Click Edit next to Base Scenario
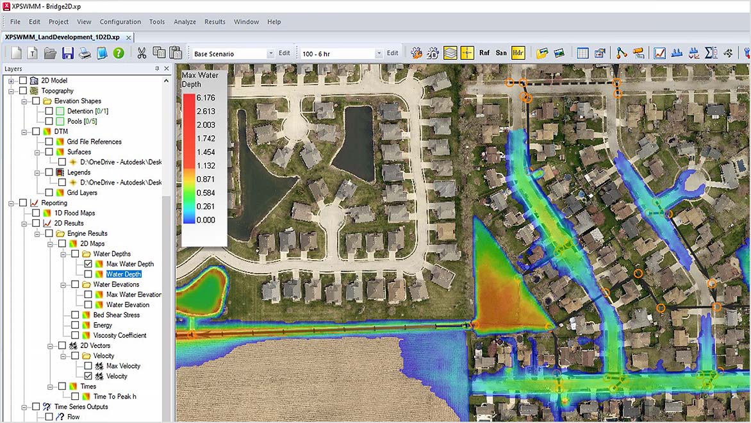The width and height of the screenshot is (751, 423). point(284,53)
